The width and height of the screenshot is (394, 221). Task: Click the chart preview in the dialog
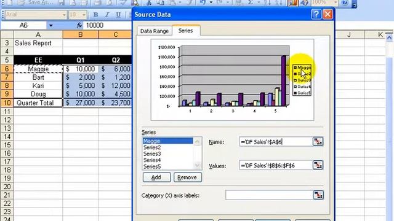[232, 80]
